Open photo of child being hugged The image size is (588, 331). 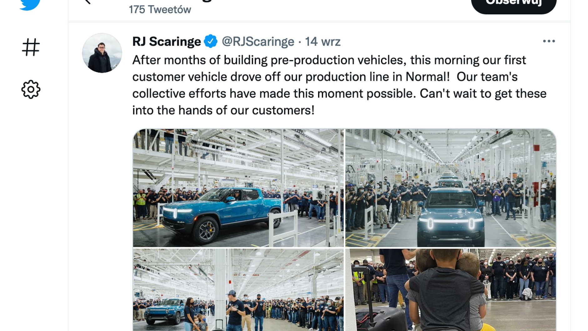(x=450, y=290)
